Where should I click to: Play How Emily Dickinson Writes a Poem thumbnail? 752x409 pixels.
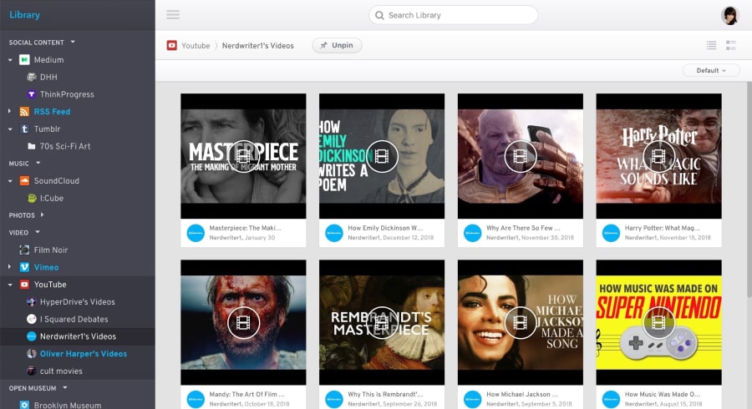pos(382,156)
